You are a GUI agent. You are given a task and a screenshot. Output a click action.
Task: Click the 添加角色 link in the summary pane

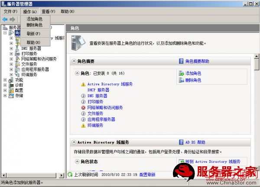coord(193,74)
